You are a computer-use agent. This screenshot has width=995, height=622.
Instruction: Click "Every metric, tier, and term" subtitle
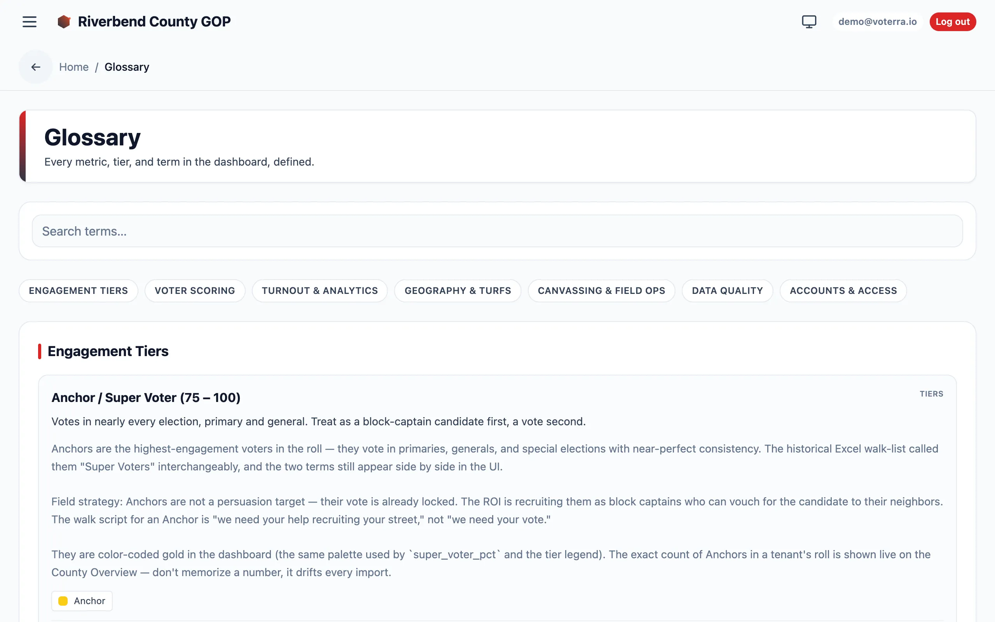pyautogui.click(x=179, y=162)
